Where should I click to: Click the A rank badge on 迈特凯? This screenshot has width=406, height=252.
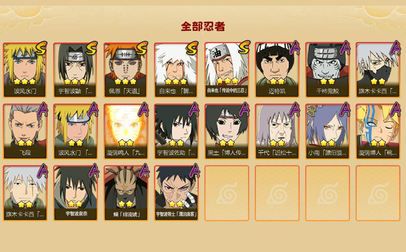(294, 48)
